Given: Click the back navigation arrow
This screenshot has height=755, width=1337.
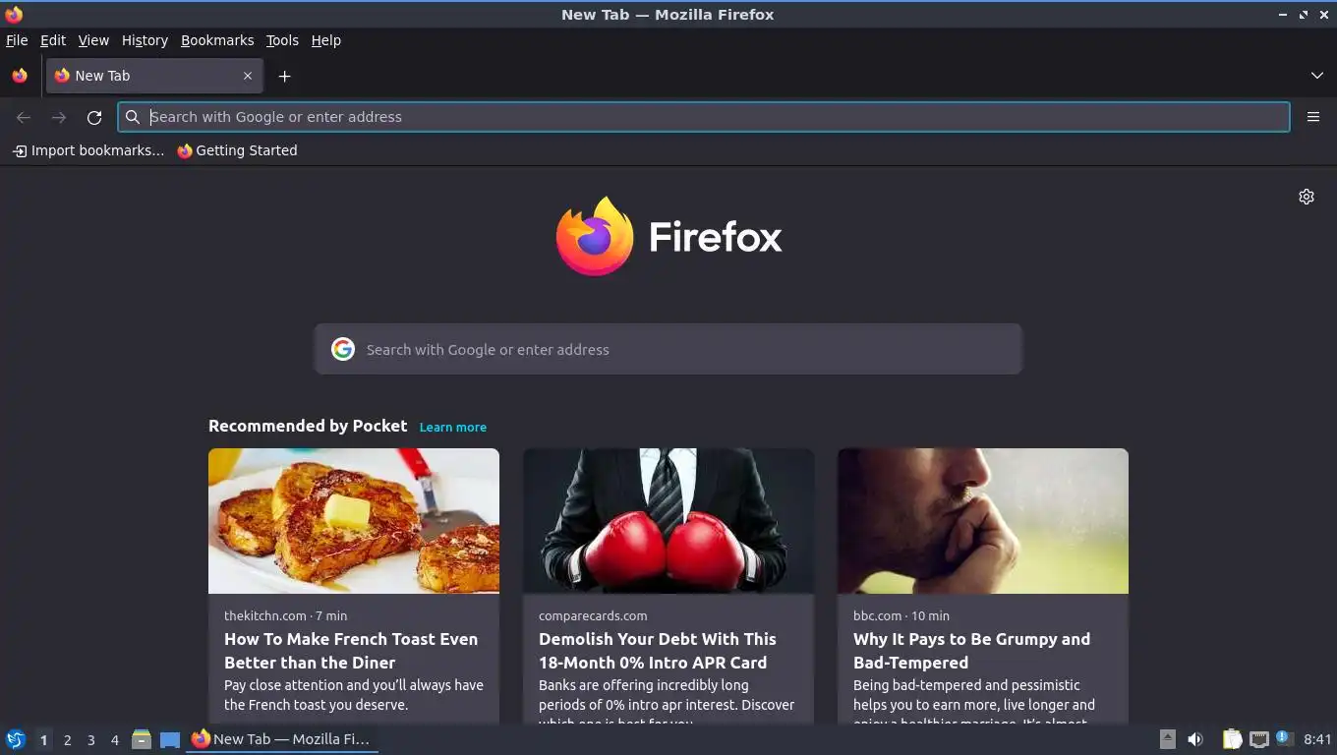Looking at the screenshot, I should click(x=24, y=117).
